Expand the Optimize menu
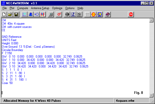The width and height of the screenshot is (155, 104). [57, 8]
